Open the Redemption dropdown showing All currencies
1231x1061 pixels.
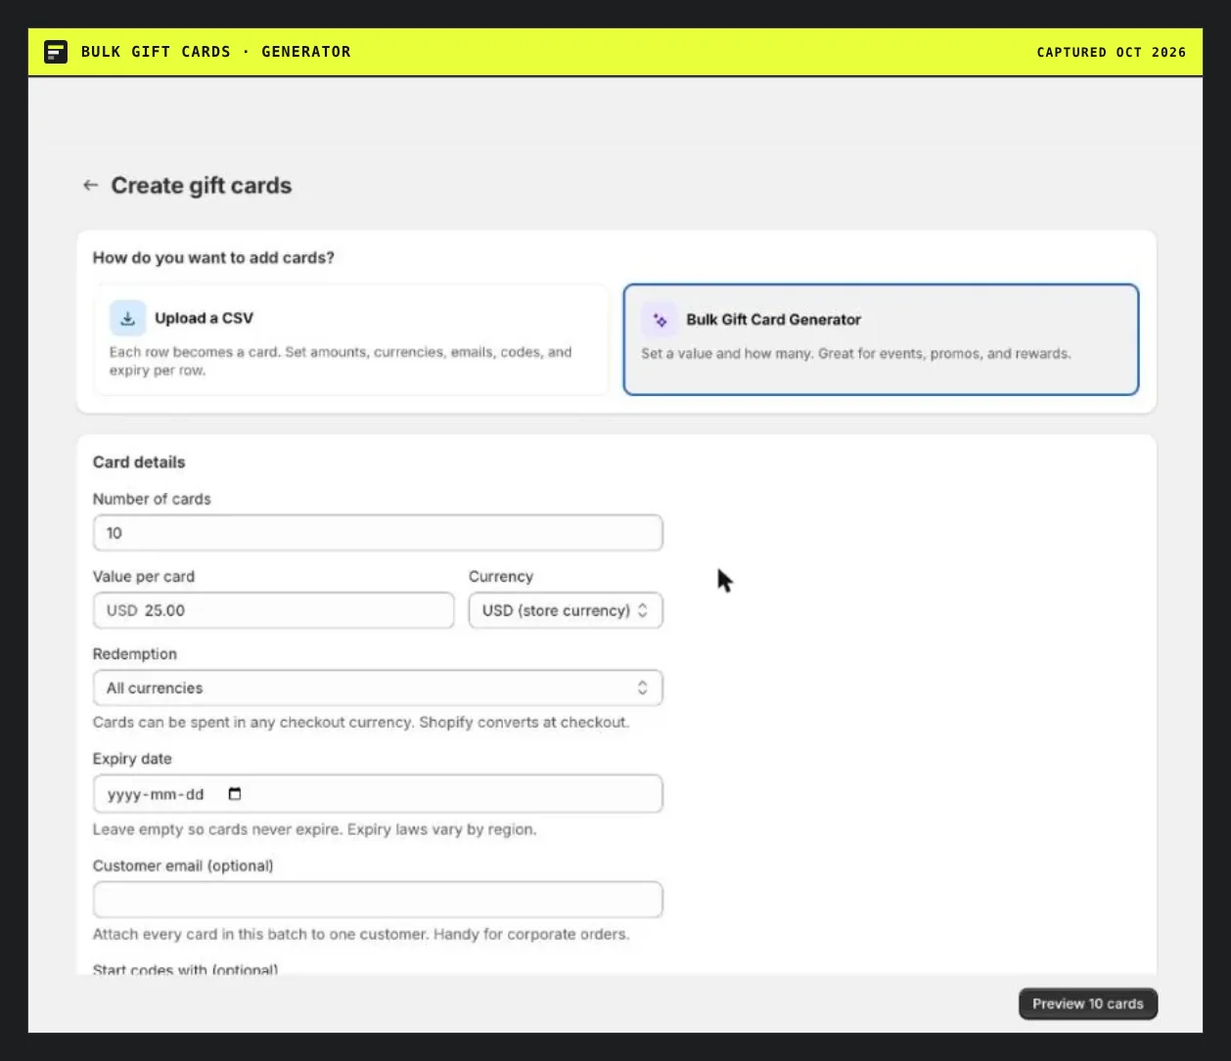click(x=378, y=687)
